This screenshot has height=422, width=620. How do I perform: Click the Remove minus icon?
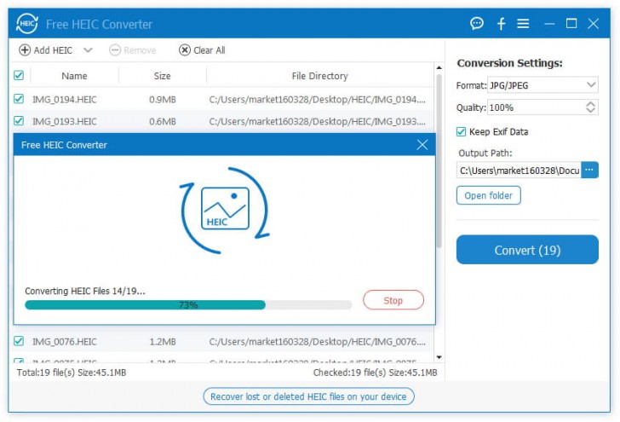click(x=115, y=50)
